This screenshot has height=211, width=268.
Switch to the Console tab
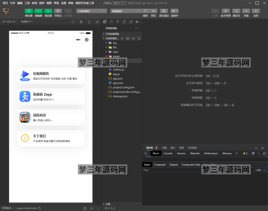168,153
